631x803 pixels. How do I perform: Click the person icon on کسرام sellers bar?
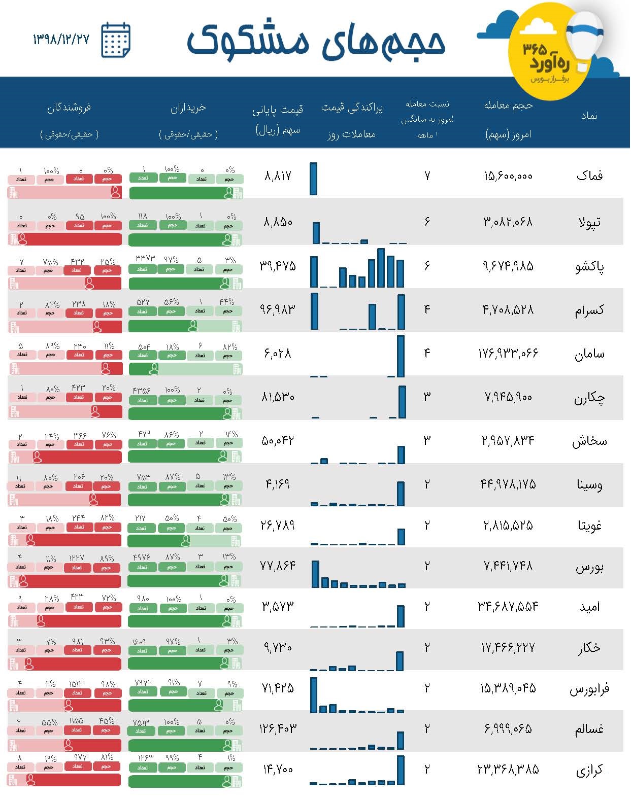[97, 327]
